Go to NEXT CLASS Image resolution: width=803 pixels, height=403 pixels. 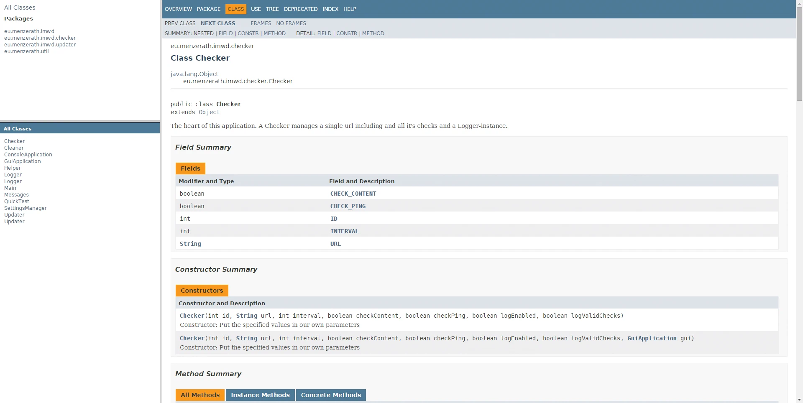tap(218, 23)
